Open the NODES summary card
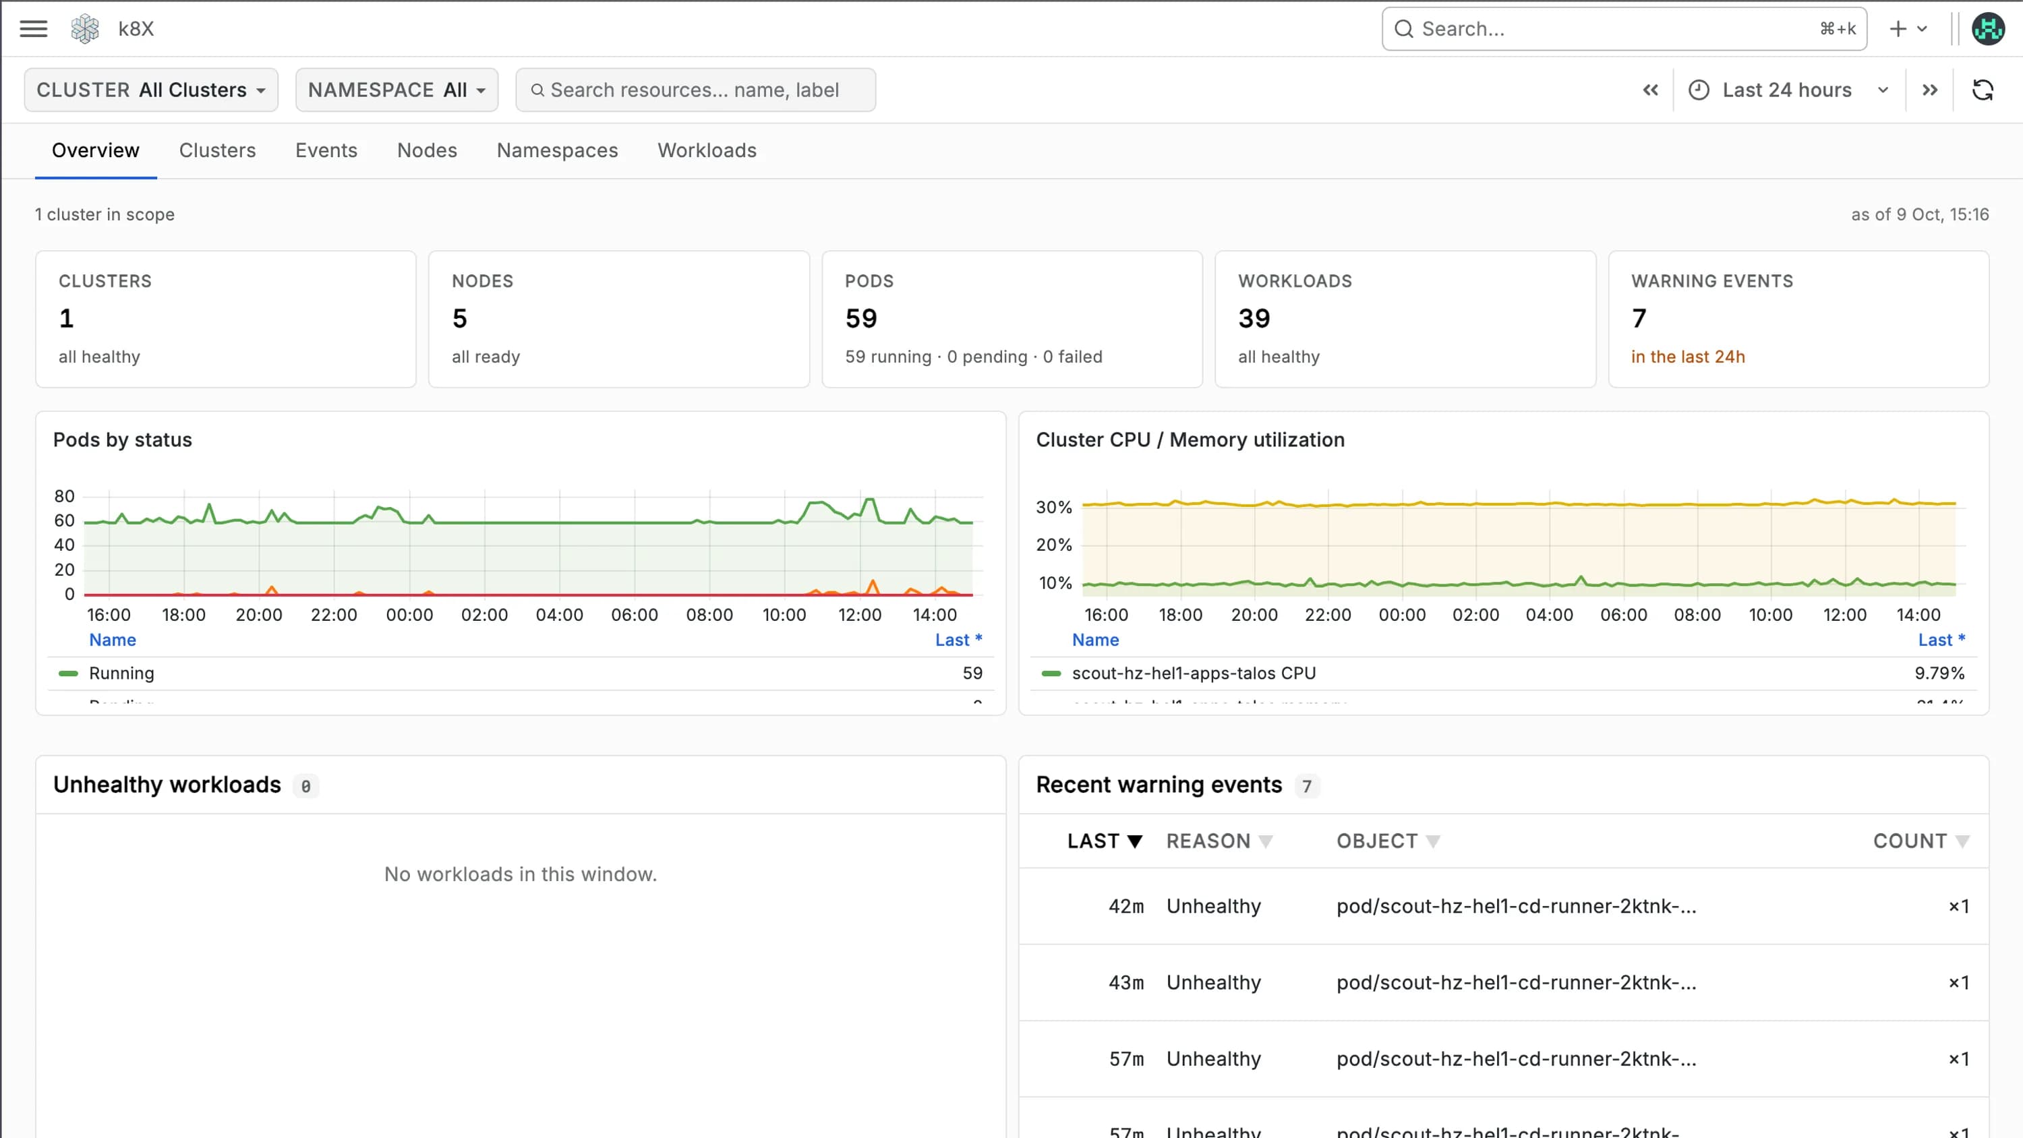2023x1138 pixels. tap(619, 319)
